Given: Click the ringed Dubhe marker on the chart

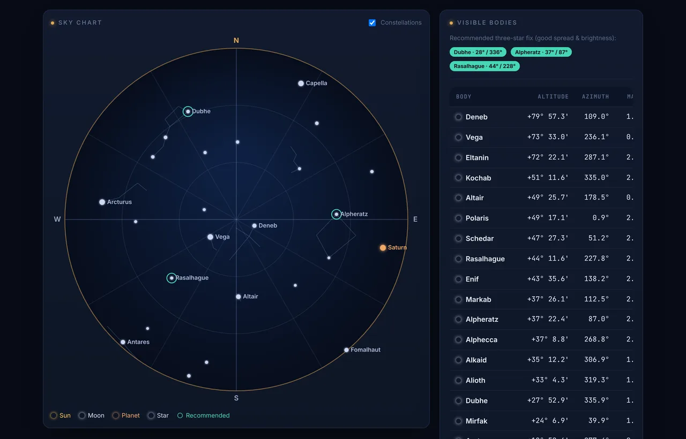Looking at the screenshot, I should [x=188, y=111].
